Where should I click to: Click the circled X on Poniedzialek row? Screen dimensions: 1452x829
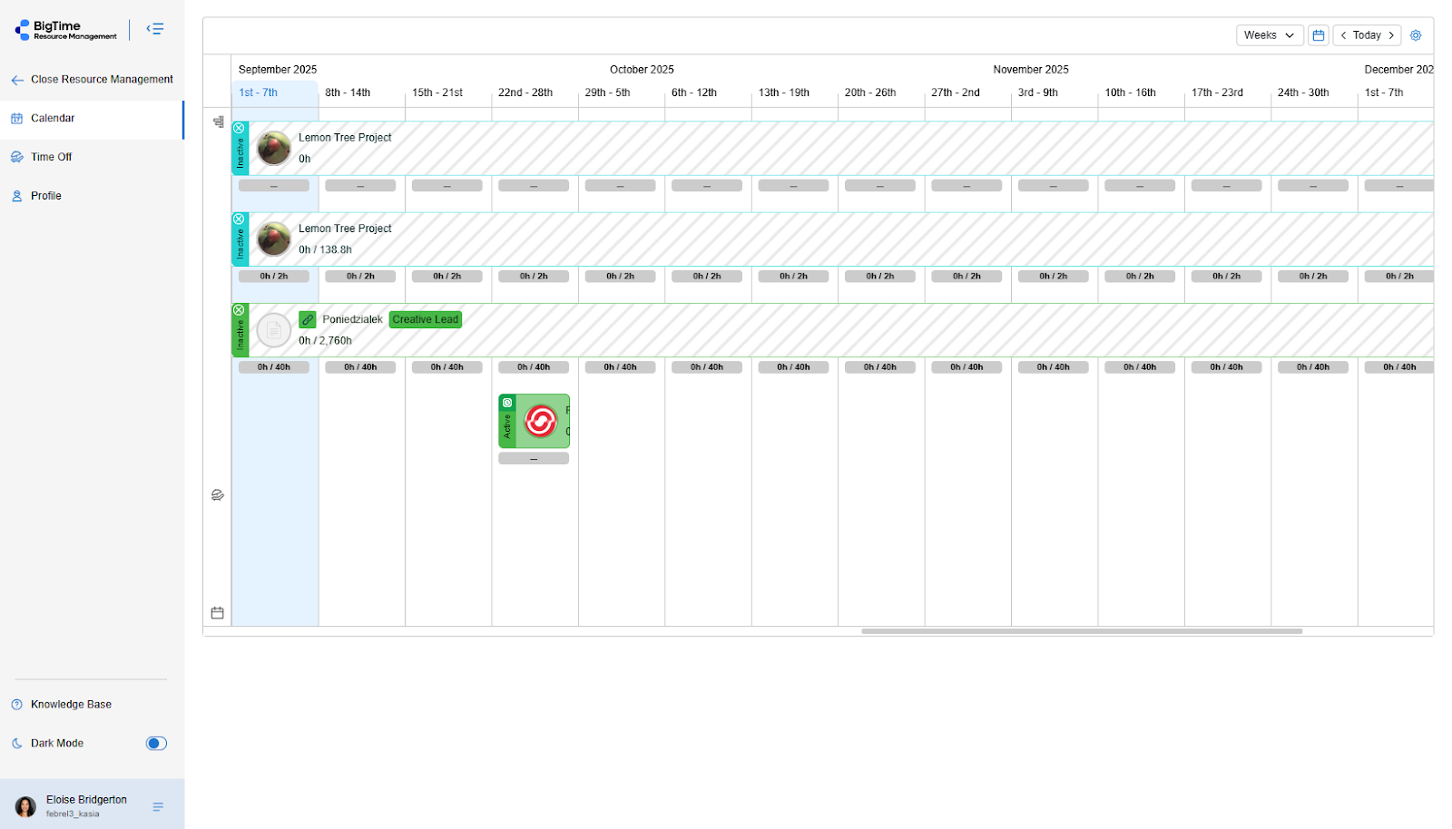coord(240,310)
